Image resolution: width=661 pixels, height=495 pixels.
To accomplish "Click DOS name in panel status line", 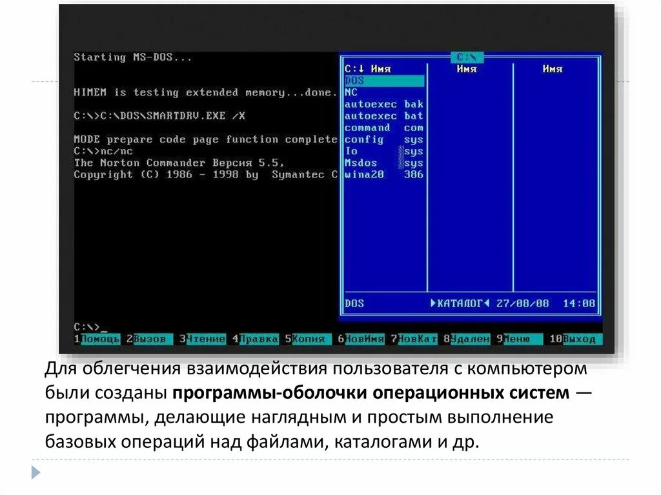I will pyautogui.click(x=354, y=303).
